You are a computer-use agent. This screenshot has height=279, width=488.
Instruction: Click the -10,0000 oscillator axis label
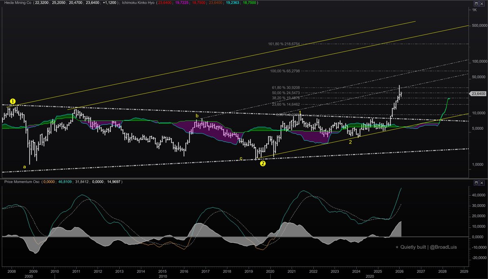click(x=478, y=247)
